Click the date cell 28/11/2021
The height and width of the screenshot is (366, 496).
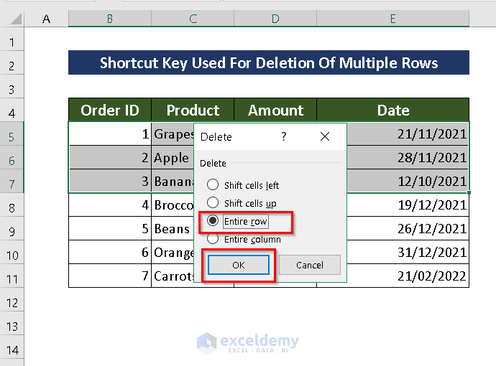click(x=408, y=157)
